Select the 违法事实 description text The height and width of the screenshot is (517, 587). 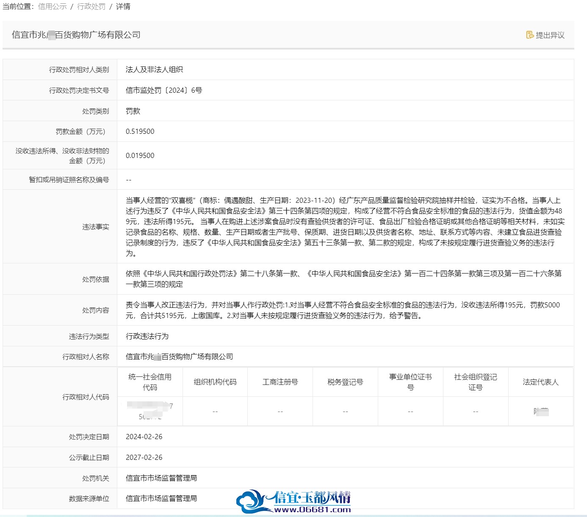(x=345, y=227)
